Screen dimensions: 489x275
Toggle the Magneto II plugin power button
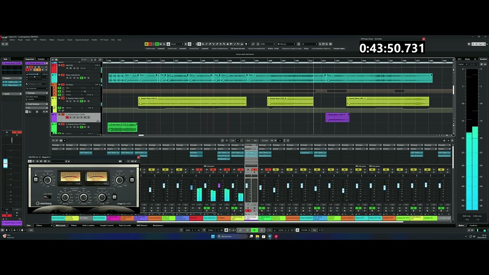(x=30, y=161)
